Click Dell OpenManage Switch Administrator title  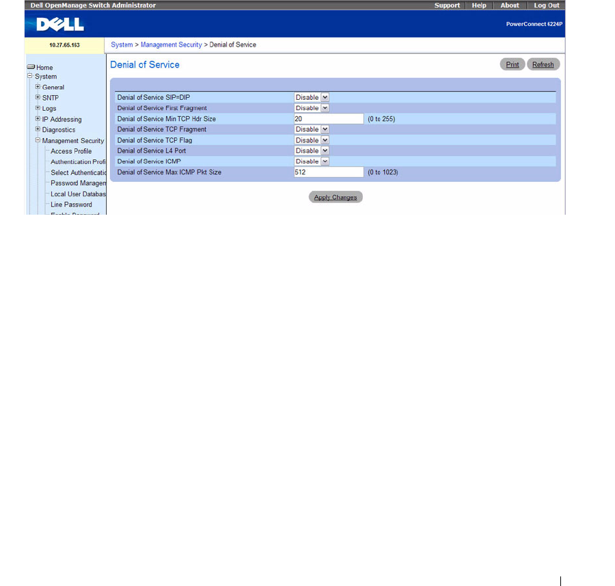pyautogui.click(x=93, y=5)
